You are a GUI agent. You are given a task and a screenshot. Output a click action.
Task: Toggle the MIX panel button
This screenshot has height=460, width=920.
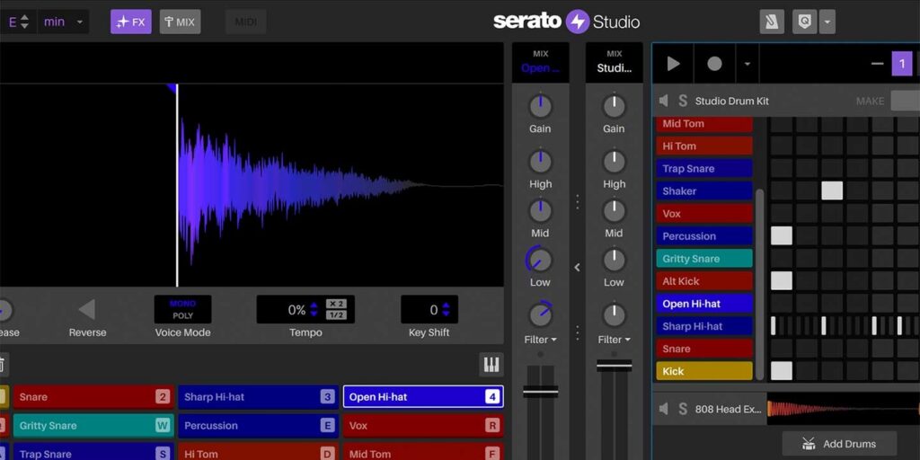(x=180, y=22)
